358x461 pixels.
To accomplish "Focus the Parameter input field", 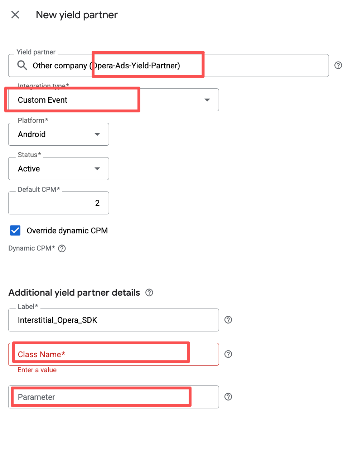I will [x=113, y=397].
